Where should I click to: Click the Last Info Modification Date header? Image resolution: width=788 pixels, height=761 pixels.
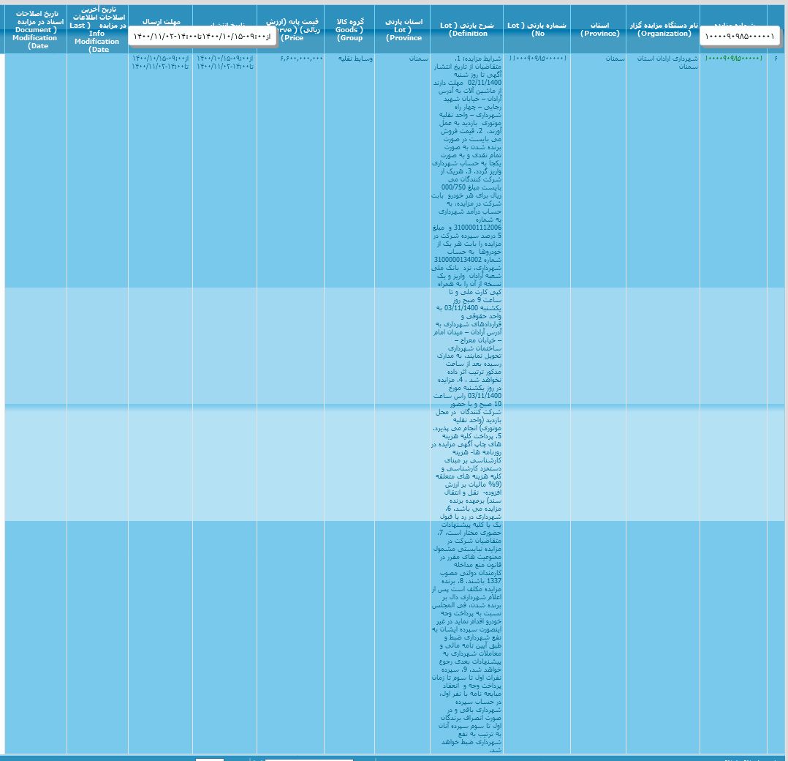[x=97, y=31]
